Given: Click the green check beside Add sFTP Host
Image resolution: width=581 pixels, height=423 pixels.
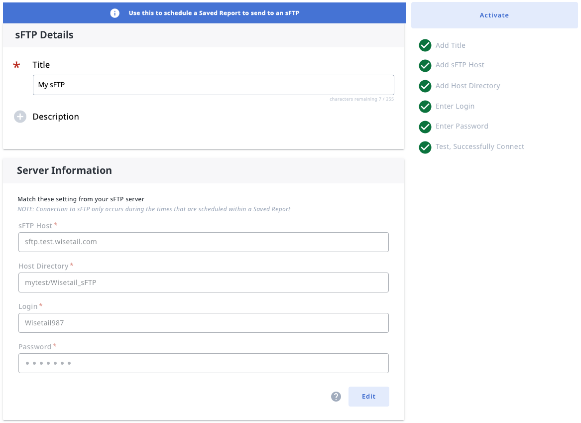Looking at the screenshot, I should click(x=425, y=66).
